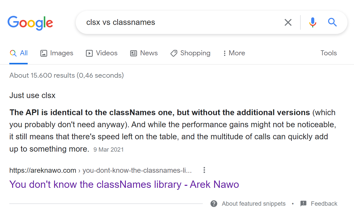The width and height of the screenshot is (354, 220).
Task: Open the Tools options
Action: coord(329,53)
